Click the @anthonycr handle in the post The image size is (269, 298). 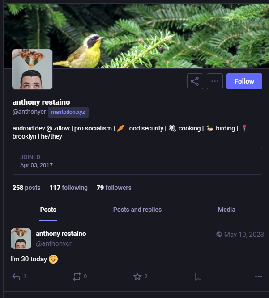(54, 243)
